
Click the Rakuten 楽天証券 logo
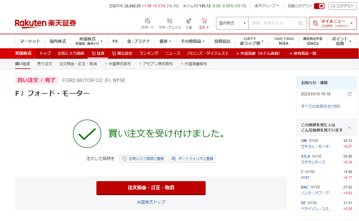coord(46,23)
